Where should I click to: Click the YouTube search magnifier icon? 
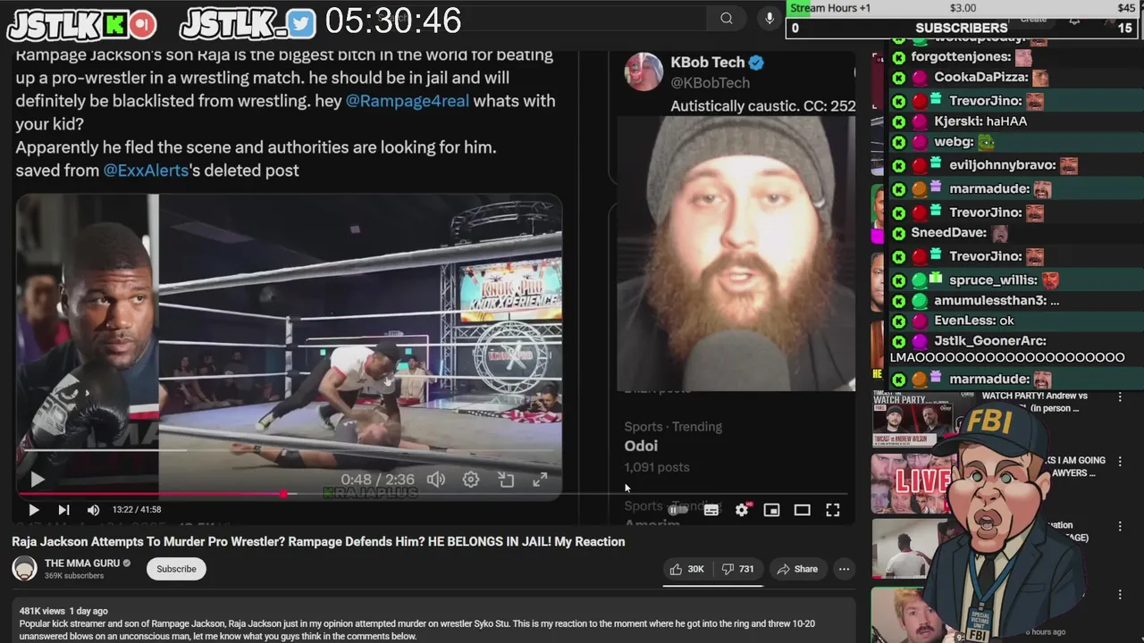(727, 19)
